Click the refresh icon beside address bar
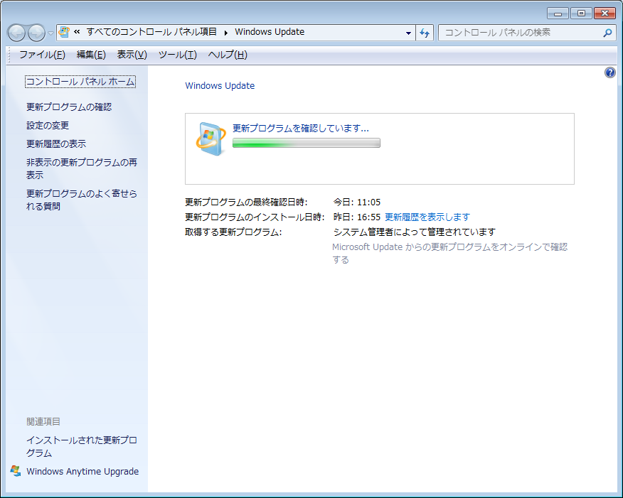 tap(425, 33)
